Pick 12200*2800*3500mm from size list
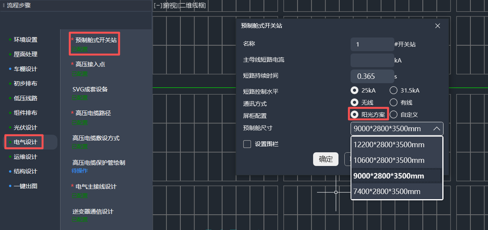 tap(389, 145)
